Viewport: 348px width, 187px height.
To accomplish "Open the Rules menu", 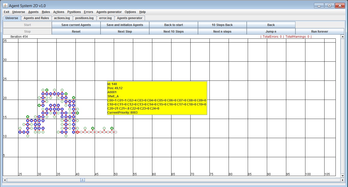I will coord(46,12).
